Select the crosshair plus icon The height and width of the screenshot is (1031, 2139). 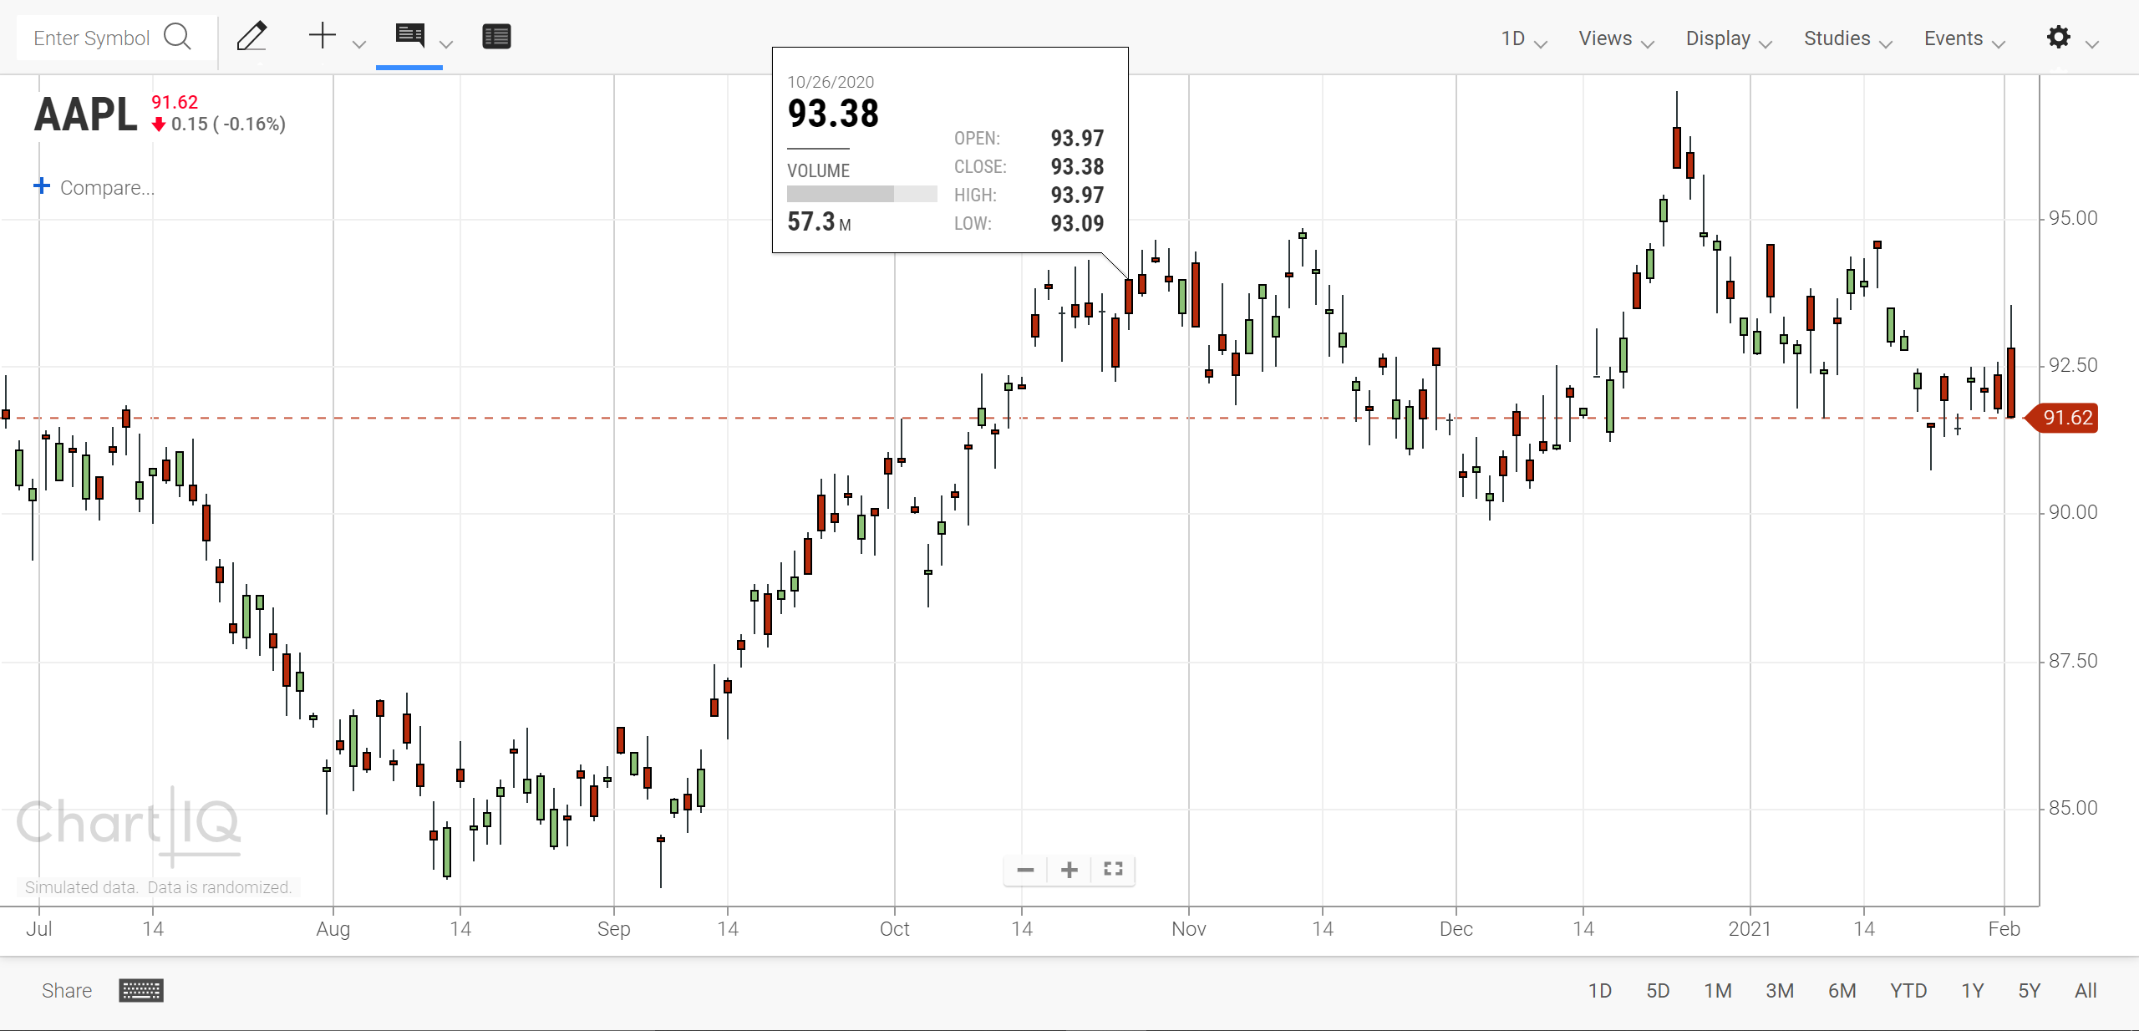(x=322, y=36)
